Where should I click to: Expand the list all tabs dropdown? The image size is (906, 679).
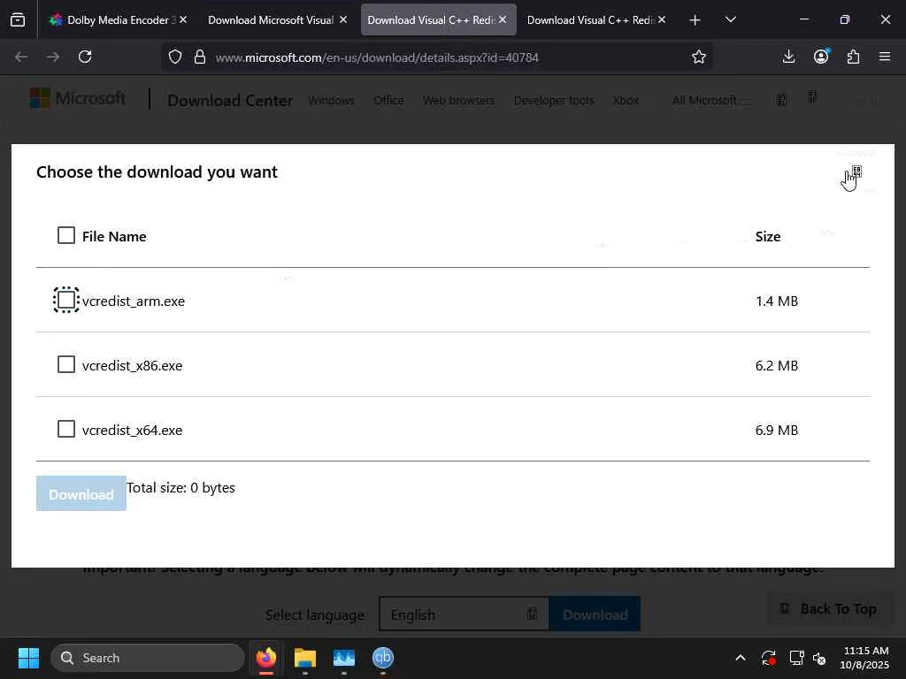tap(730, 19)
